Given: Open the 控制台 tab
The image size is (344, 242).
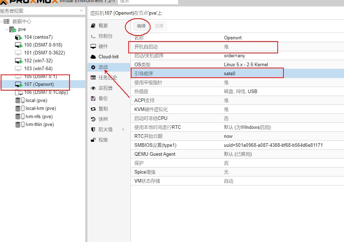Looking at the screenshot, I should click(x=109, y=36).
